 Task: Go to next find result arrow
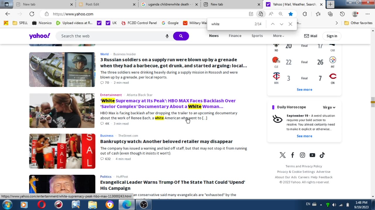click(x=282, y=24)
